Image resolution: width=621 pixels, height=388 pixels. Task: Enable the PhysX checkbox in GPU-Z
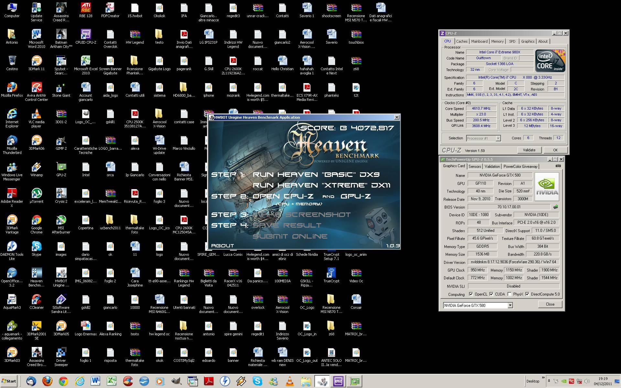509,294
